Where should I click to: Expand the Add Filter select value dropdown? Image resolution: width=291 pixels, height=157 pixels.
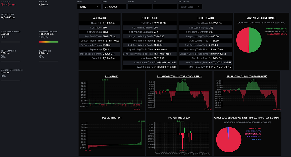[190, 7]
